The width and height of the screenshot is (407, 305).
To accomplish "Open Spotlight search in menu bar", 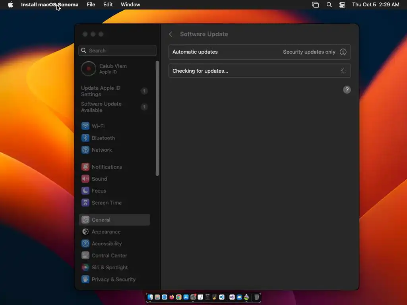I will 329,5.
